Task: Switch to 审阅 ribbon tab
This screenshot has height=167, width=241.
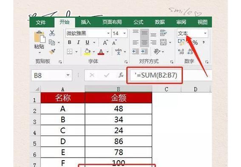Action: [181, 22]
